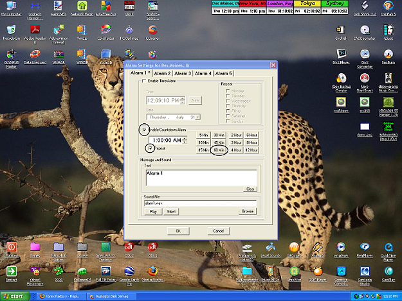The height and width of the screenshot is (301, 402).
Task: Switch to Alarm 5 tab
Action: pos(224,73)
